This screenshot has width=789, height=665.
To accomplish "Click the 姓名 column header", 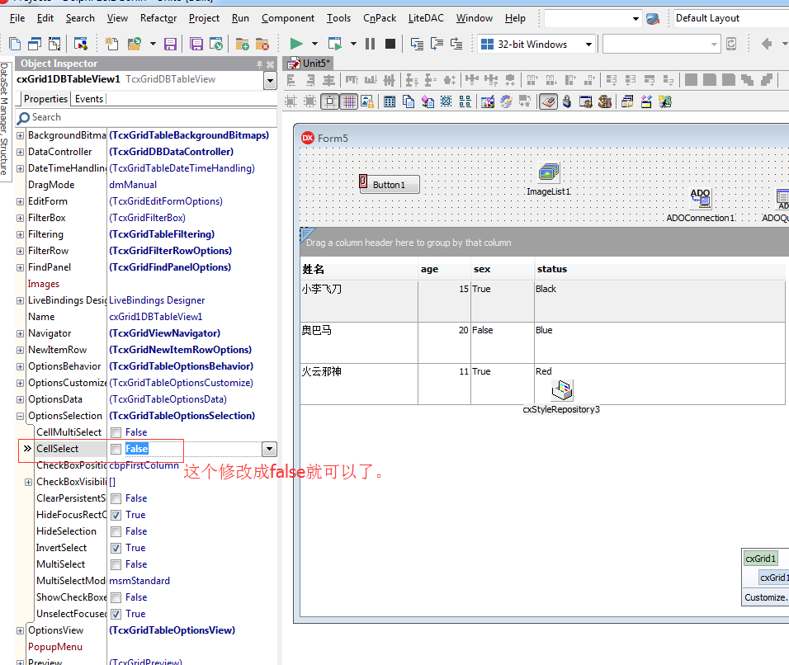I will point(359,269).
